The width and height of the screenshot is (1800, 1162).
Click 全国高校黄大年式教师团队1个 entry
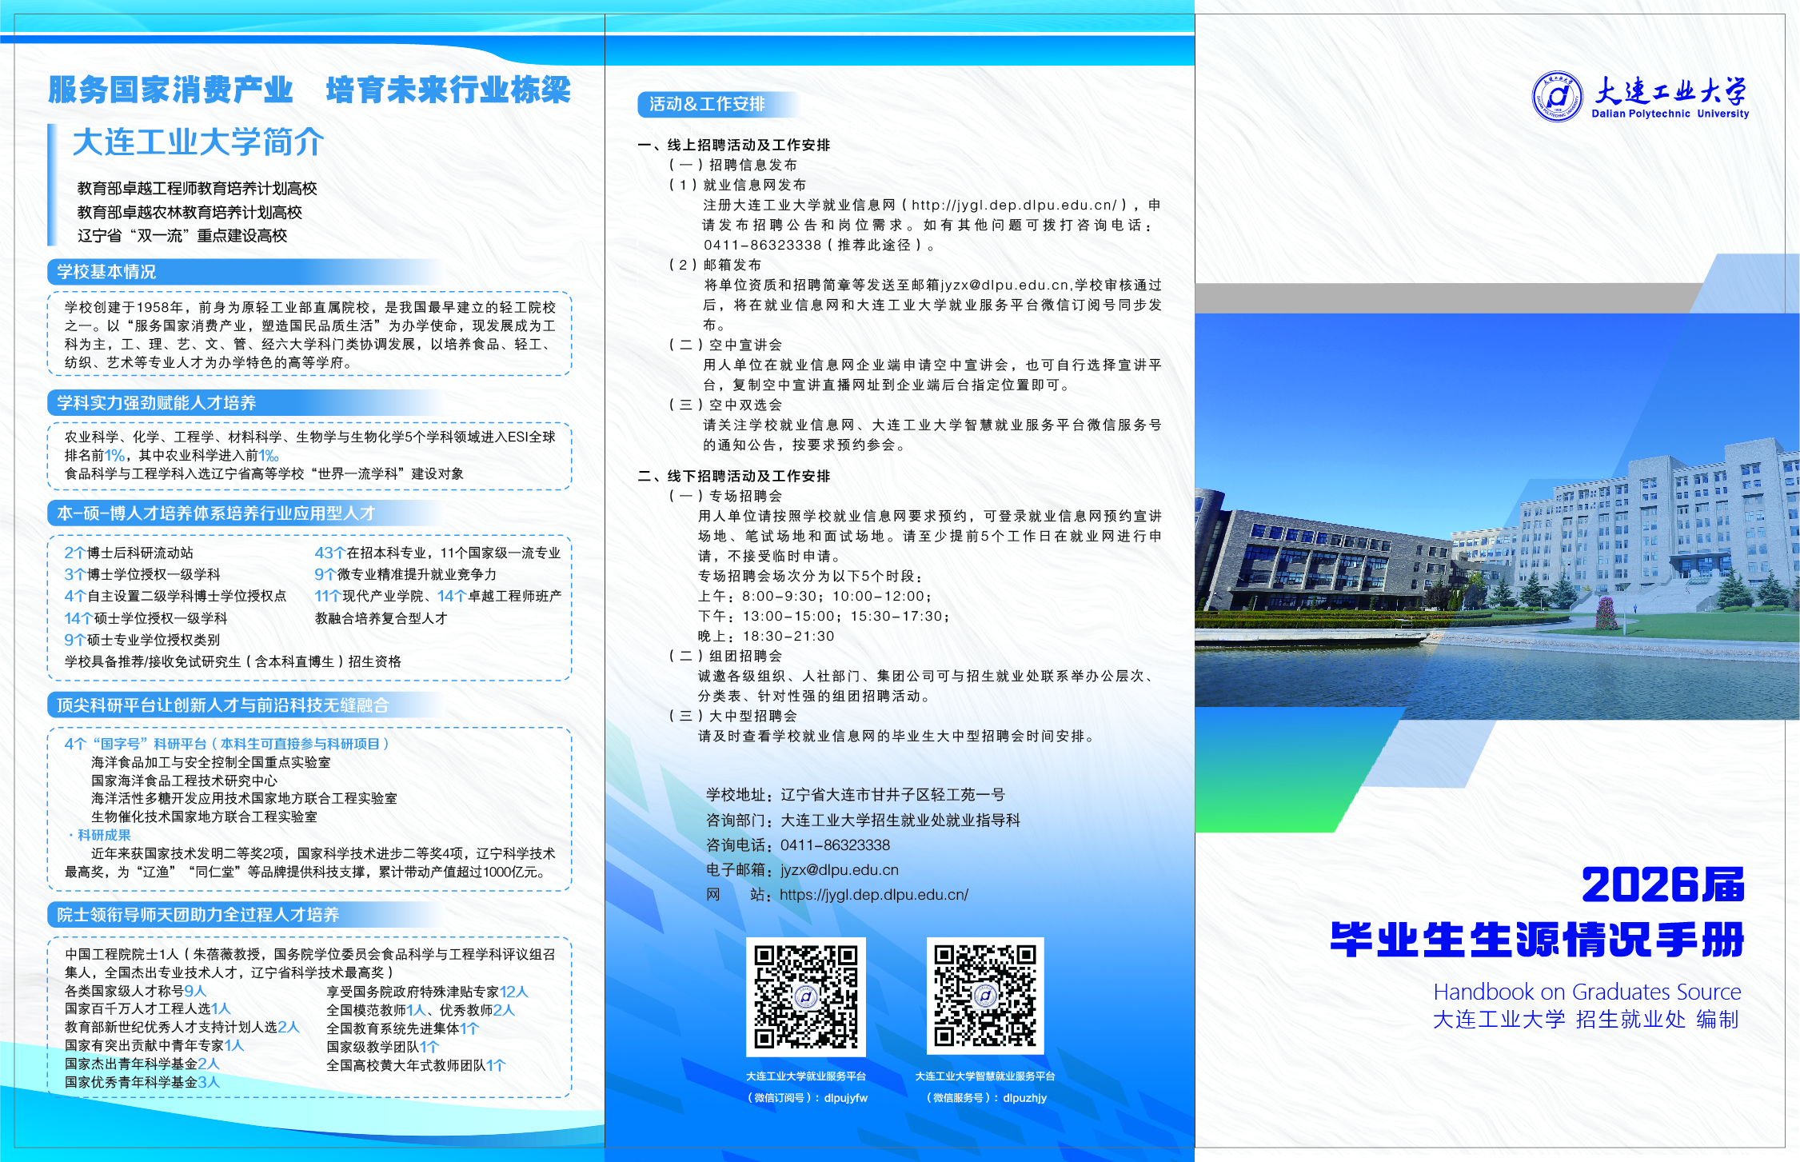point(416,1065)
